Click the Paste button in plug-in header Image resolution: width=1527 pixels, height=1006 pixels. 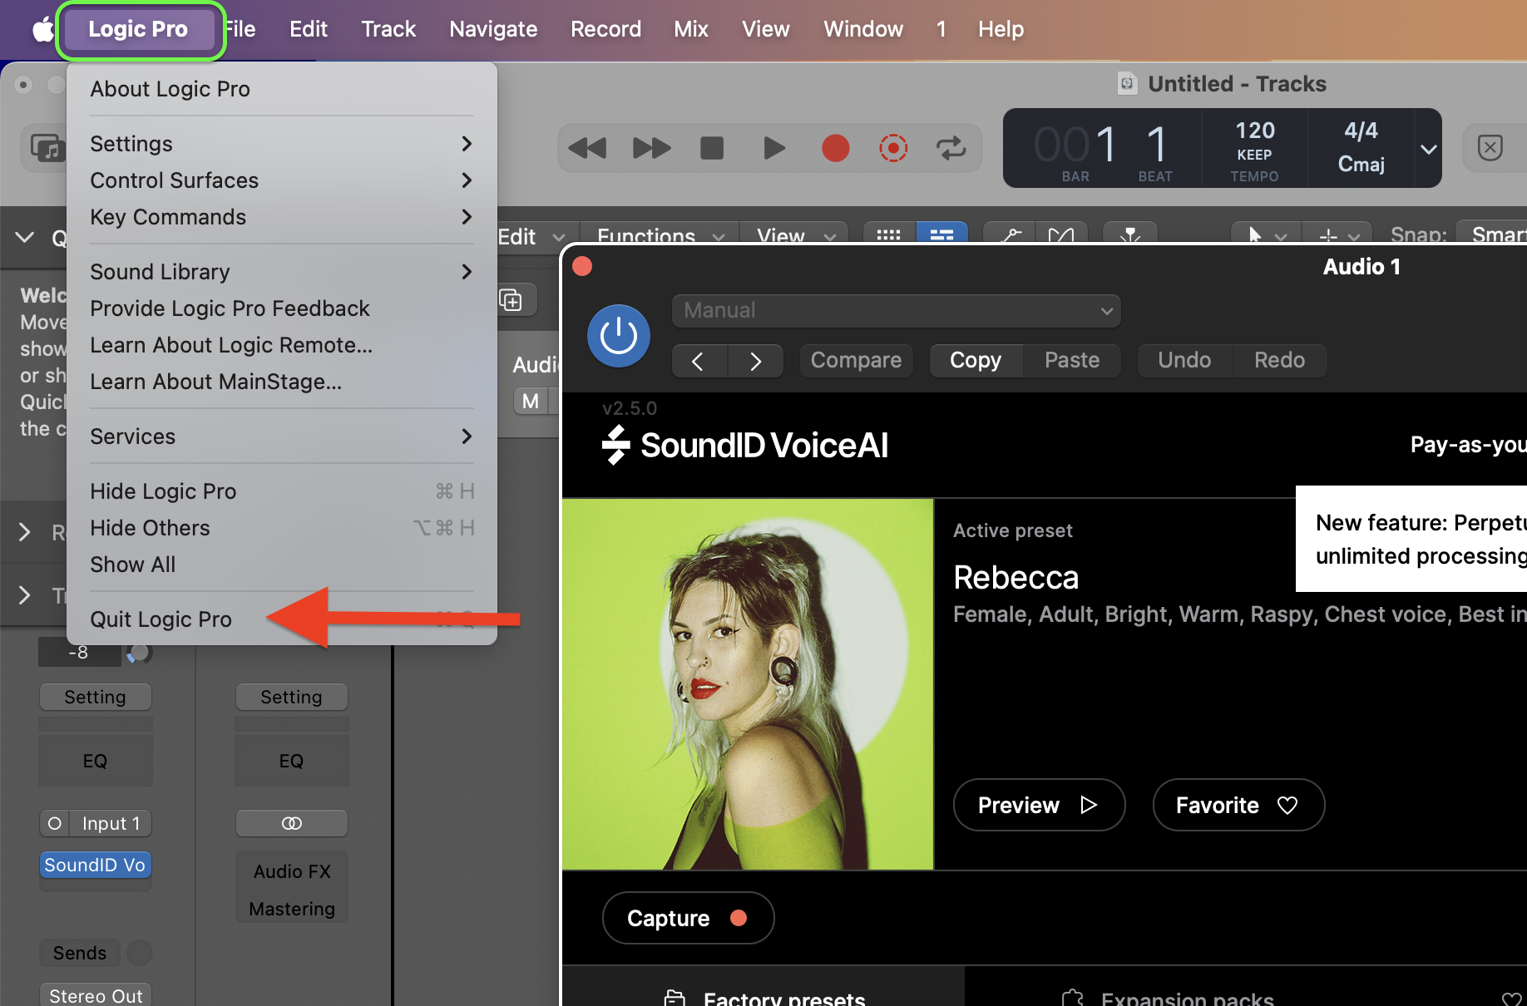pyautogui.click(x=1072, y=360)
